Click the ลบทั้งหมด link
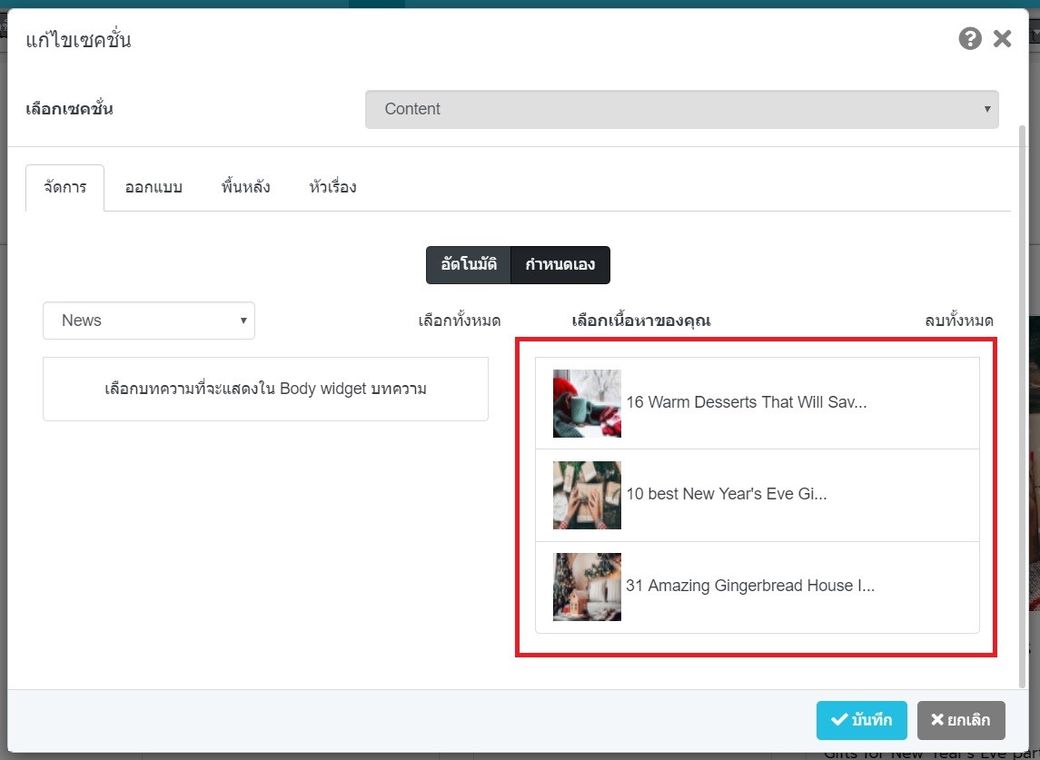Screen dimensions: 1040x760 [958, 321]
